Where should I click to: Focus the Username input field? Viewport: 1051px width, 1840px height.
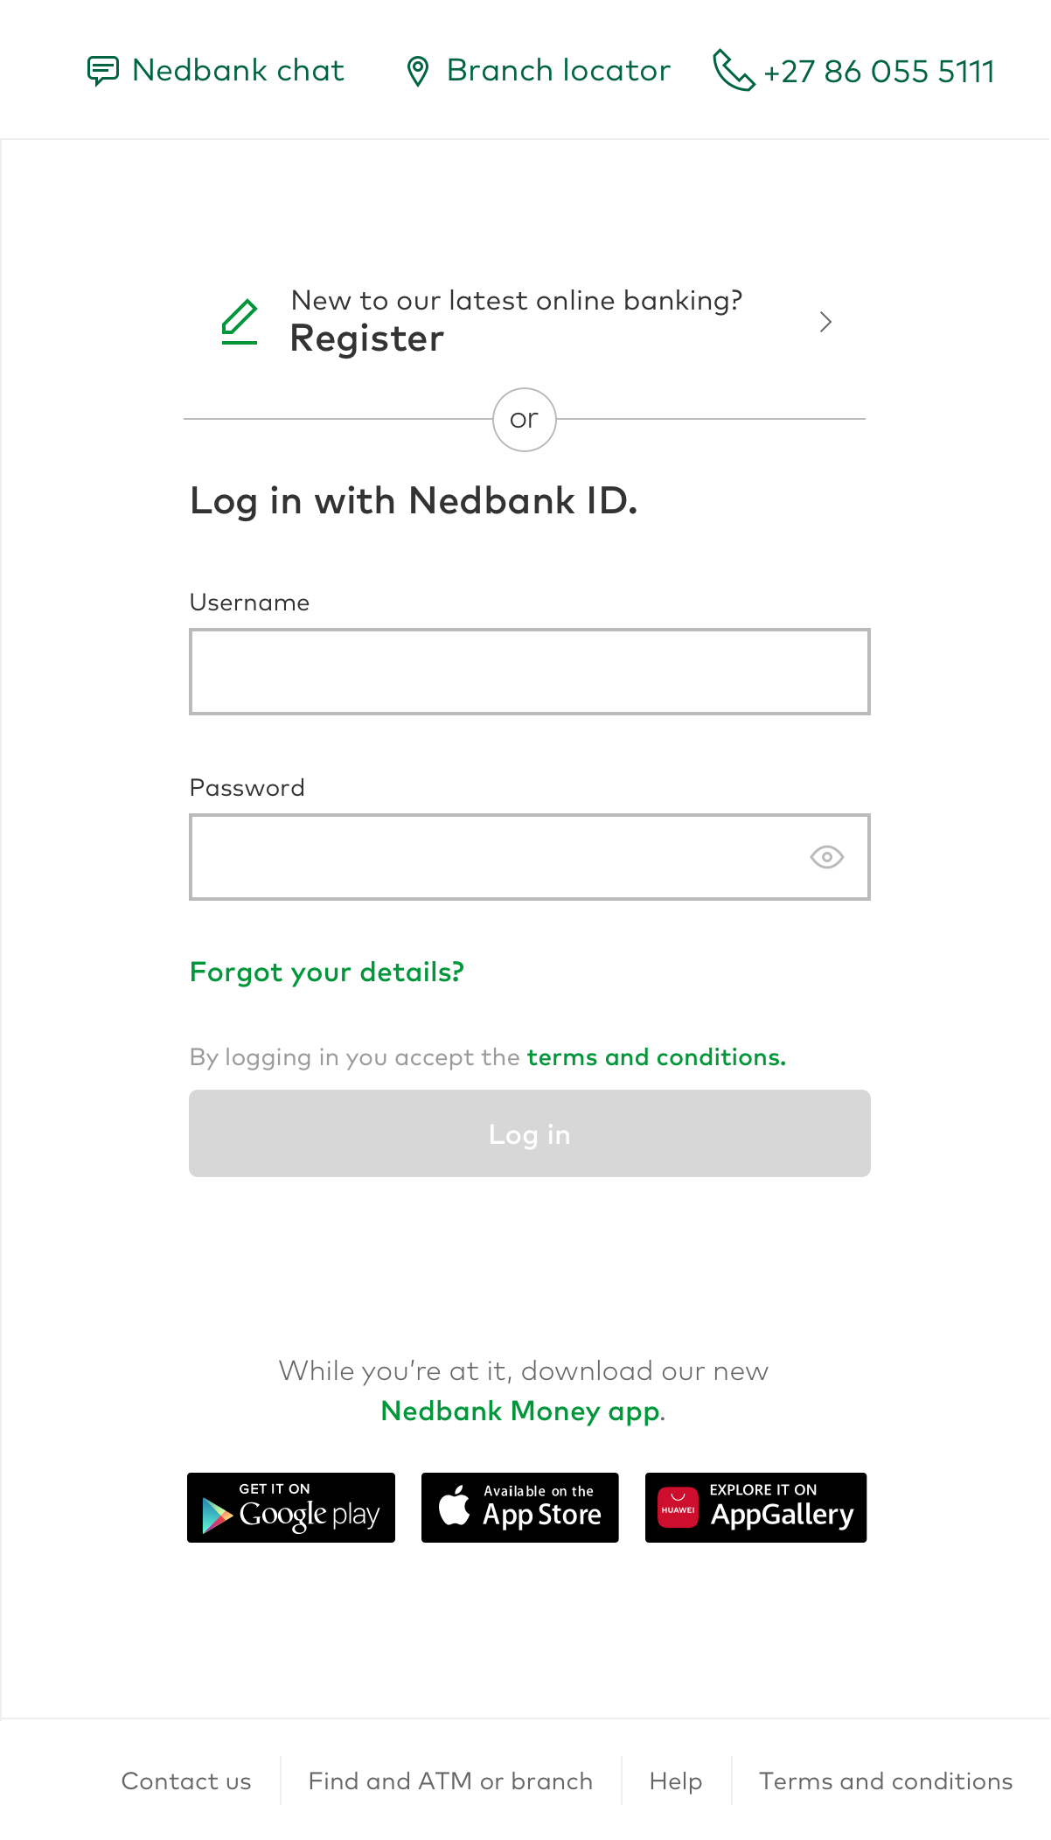pos(530,672)
